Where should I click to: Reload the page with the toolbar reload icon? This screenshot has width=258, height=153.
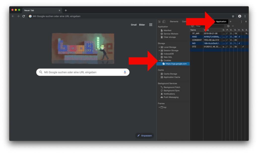[24, 16]
